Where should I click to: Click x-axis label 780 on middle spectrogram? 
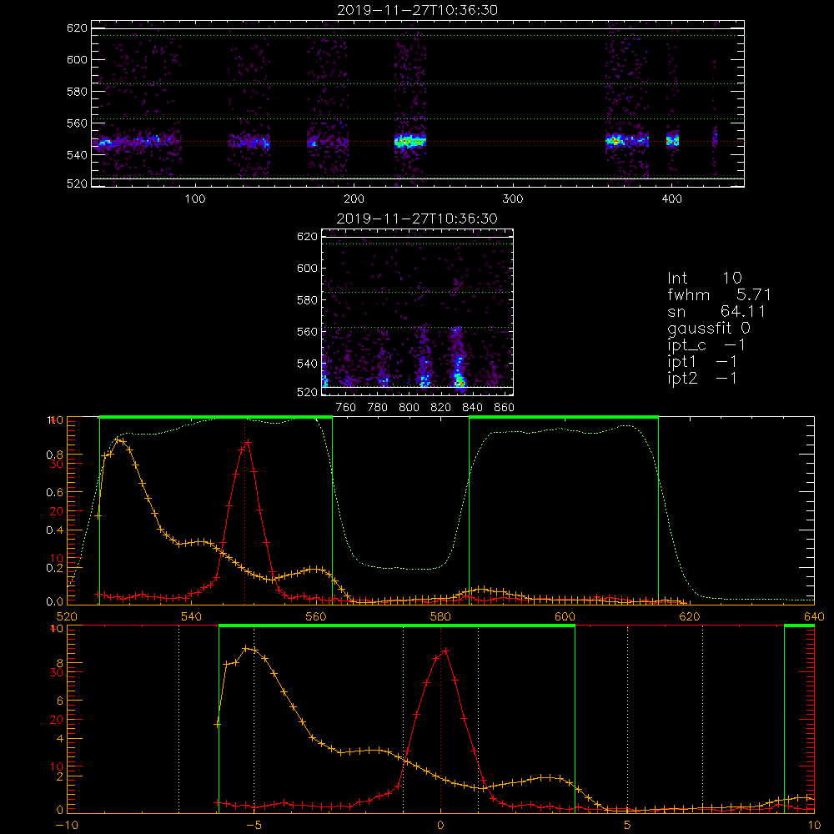click(378, 408)
